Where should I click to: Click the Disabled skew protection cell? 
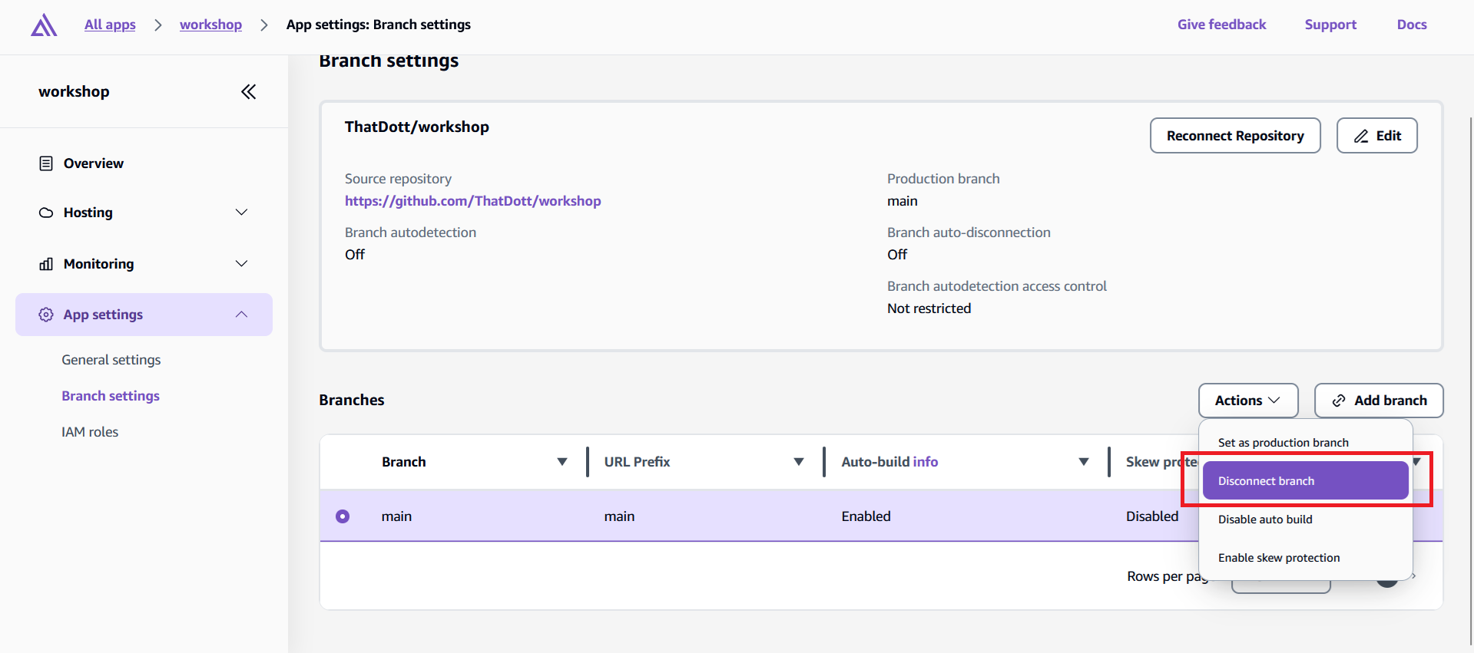click(x=1152, y=516)
